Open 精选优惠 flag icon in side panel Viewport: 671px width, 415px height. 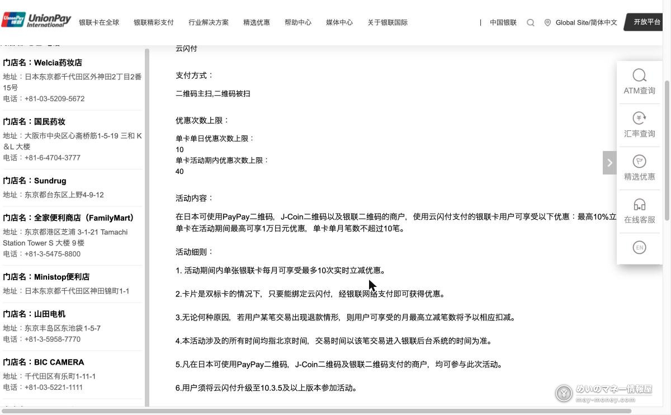coord(639,161)
